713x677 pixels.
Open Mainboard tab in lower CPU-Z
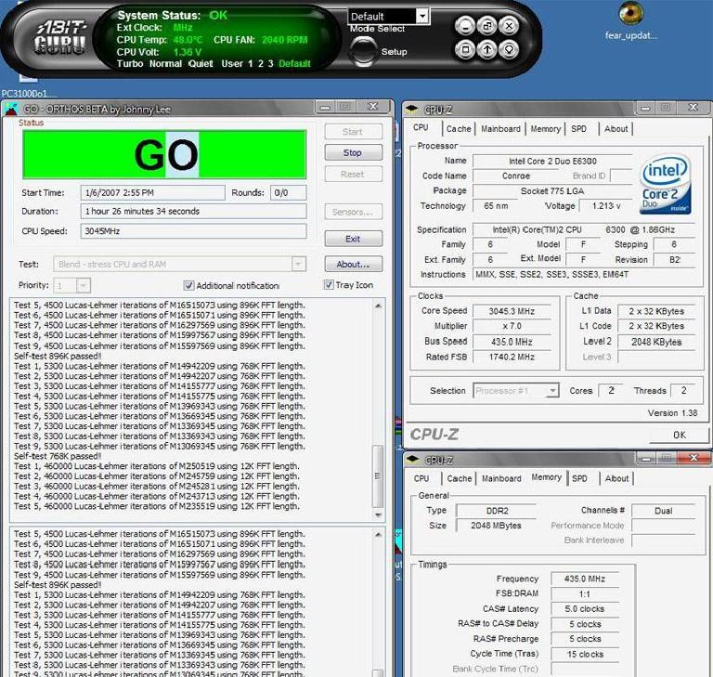coord(501,478)
